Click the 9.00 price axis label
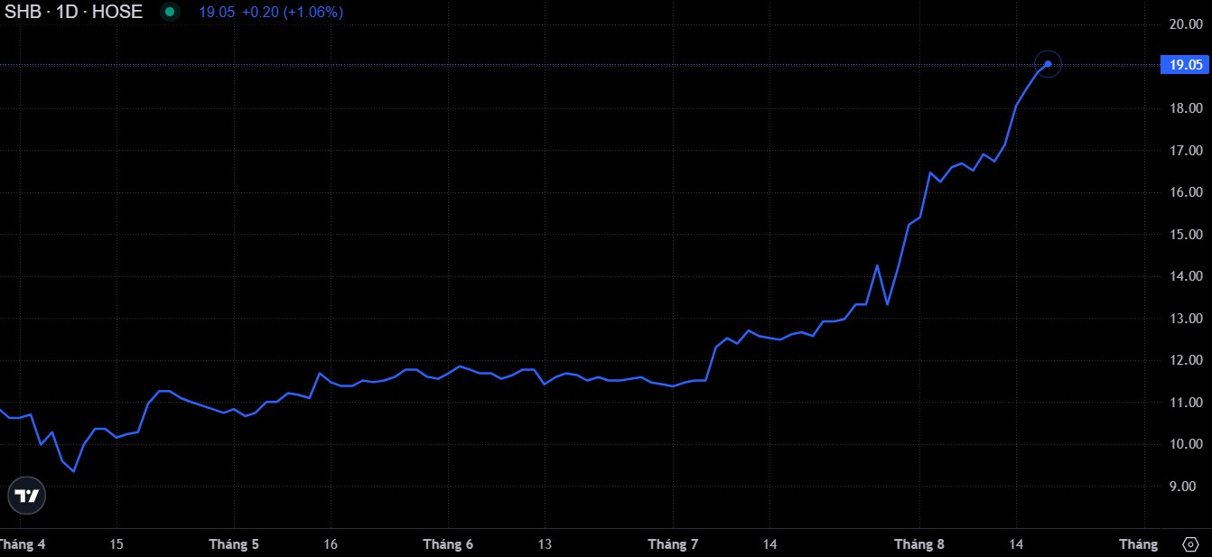Screen dimensions: 1212x557 [1185, 487]
